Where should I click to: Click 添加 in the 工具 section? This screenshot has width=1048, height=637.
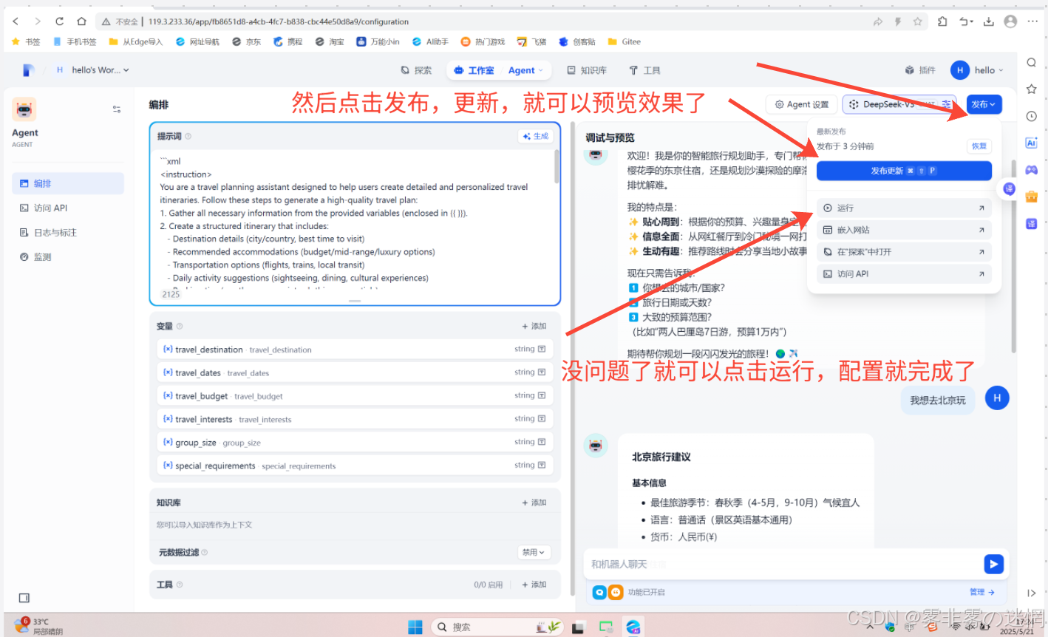[534, 585]
